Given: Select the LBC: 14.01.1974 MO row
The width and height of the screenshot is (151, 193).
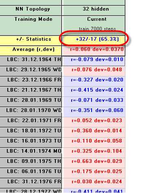Looking at the screenshot, I should pyautogui.click(x=31, y=153).
